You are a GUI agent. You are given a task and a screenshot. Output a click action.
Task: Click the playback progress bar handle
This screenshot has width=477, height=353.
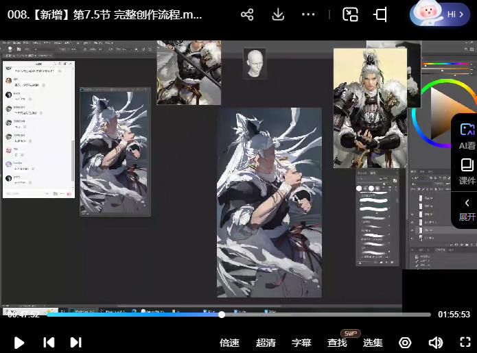(x=222, y=315)
